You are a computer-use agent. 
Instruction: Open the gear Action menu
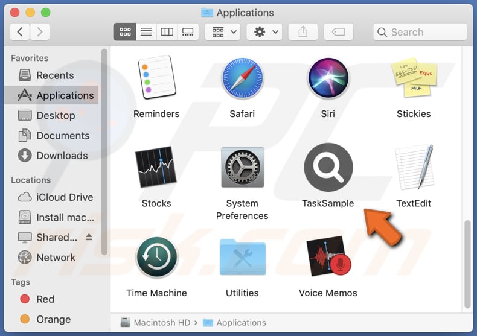[x=264, y=31]
